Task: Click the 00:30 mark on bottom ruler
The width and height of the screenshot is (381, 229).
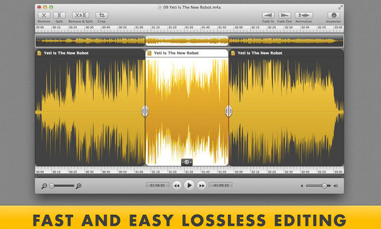Action: pyautogui.click(x=90, y=172)
